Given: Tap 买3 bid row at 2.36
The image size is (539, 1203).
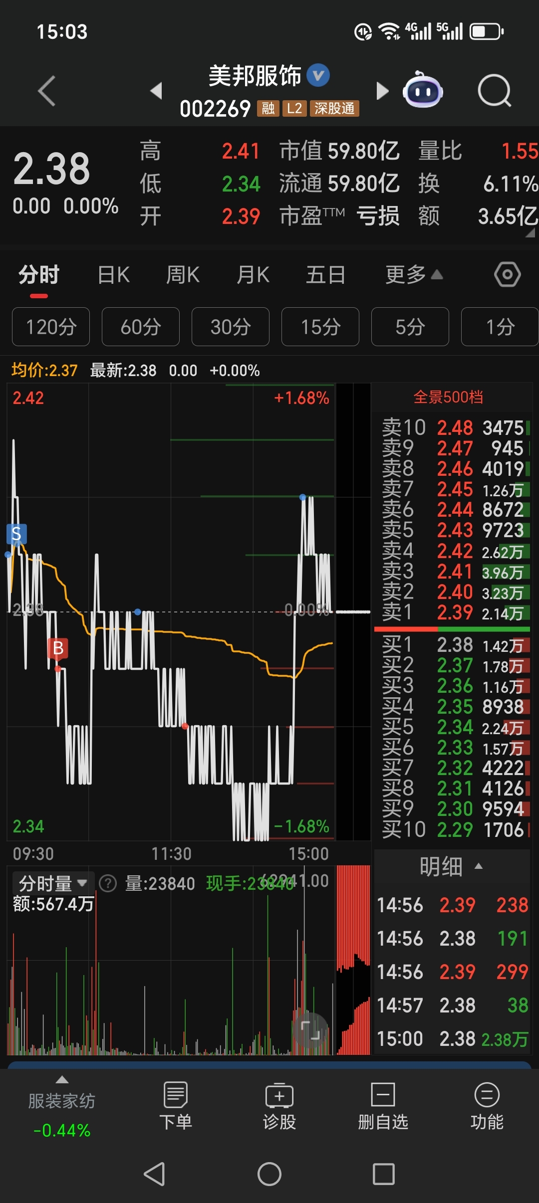Looking at the screenshot, I should [453, 686].
